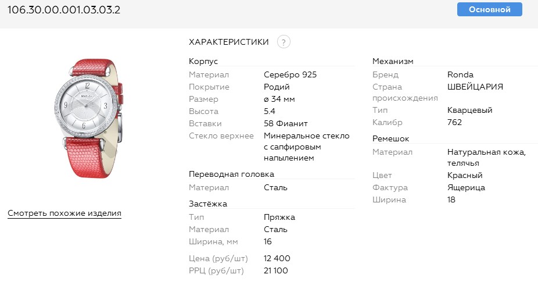Click the Механизм section header

393,61
